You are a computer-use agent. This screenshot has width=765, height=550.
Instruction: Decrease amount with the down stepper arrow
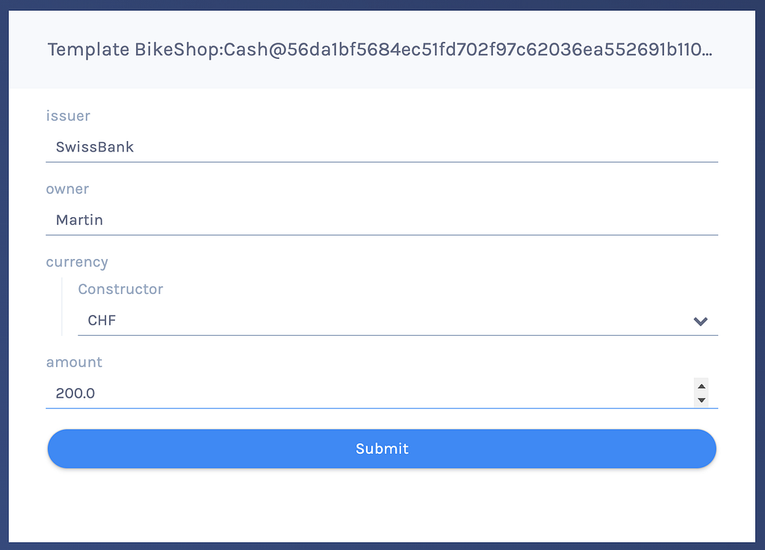click(701, 400)
